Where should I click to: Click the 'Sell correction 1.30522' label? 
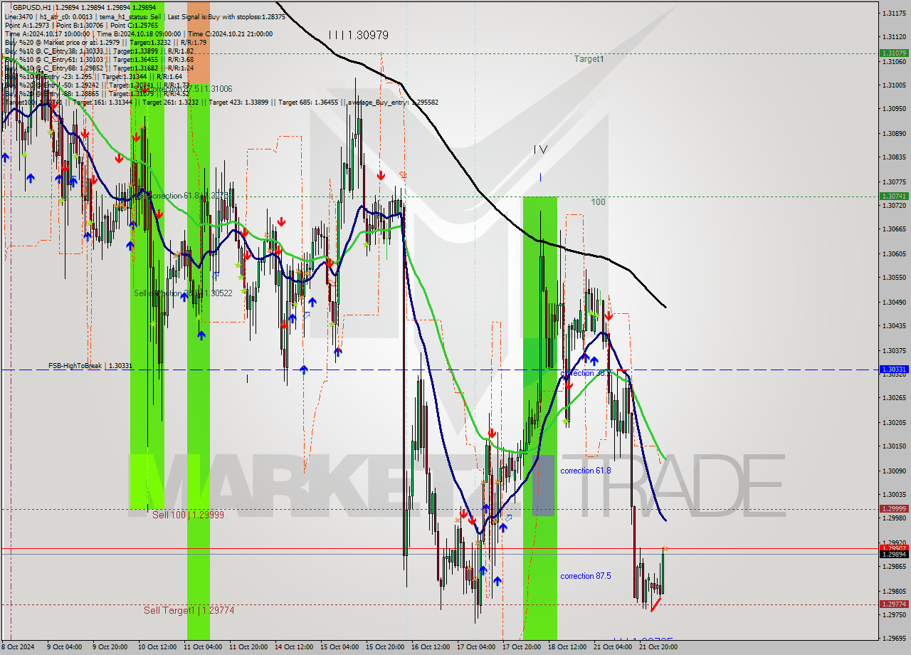183,293
